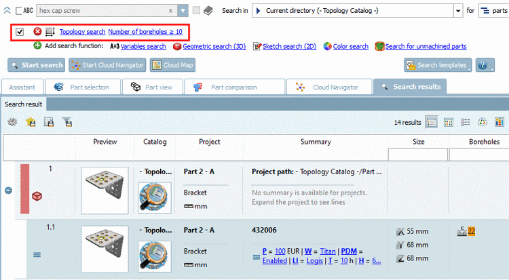Image resolution: width=509 pixels, height=280 pixels.
Task: Switch to the Part view tab
Action: point(153,87)
